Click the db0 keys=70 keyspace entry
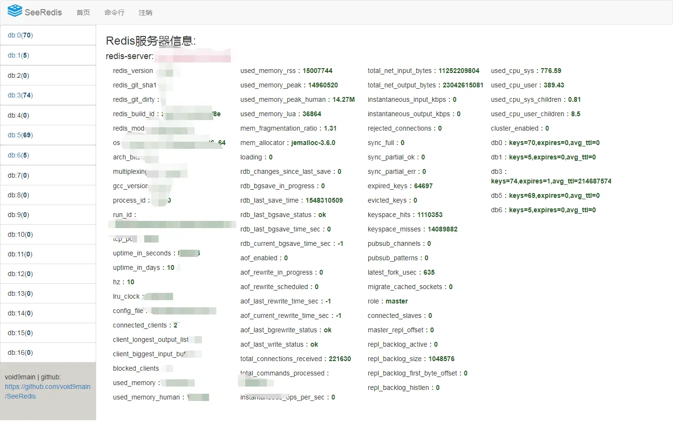The width and height of the screenshot is (673, 424). tap(545, 143)
